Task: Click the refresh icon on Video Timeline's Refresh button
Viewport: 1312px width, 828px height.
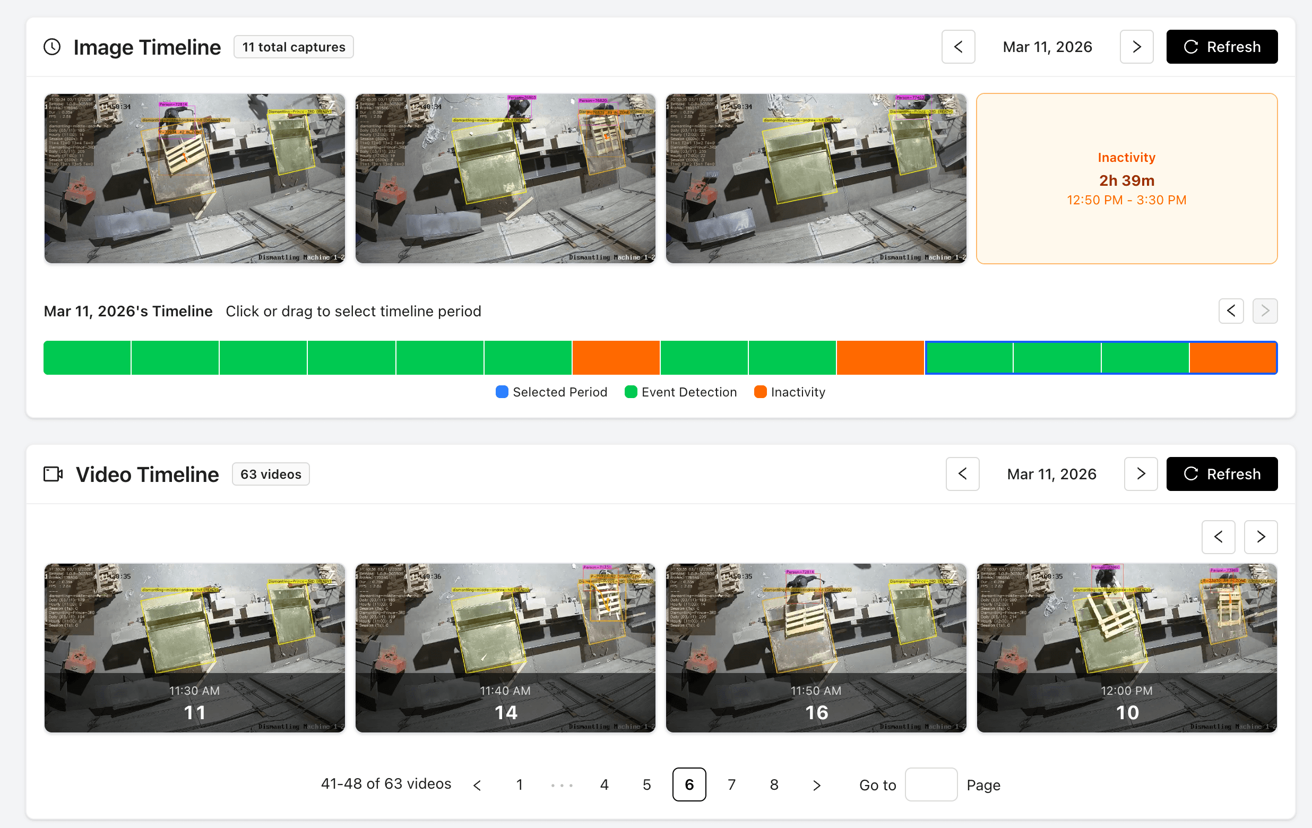Action: coord(1191,474)
